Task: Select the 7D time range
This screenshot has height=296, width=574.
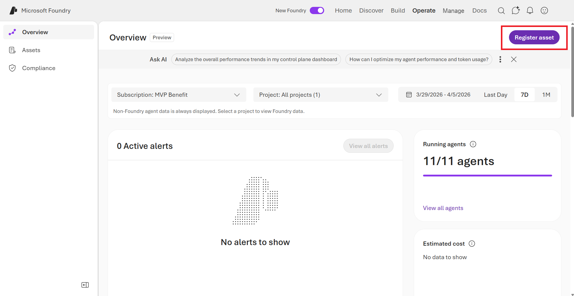Action: pyautogui.click(x=525, y=95)
